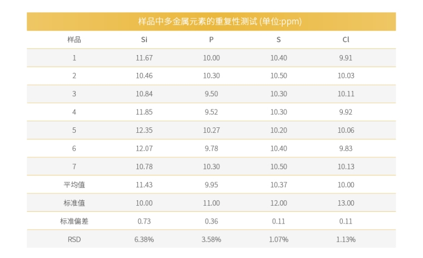Select the 样品 column header
The image size is (423, 258).
pos(74,39)
